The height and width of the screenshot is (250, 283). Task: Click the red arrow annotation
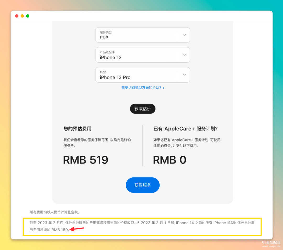point(77,229)
